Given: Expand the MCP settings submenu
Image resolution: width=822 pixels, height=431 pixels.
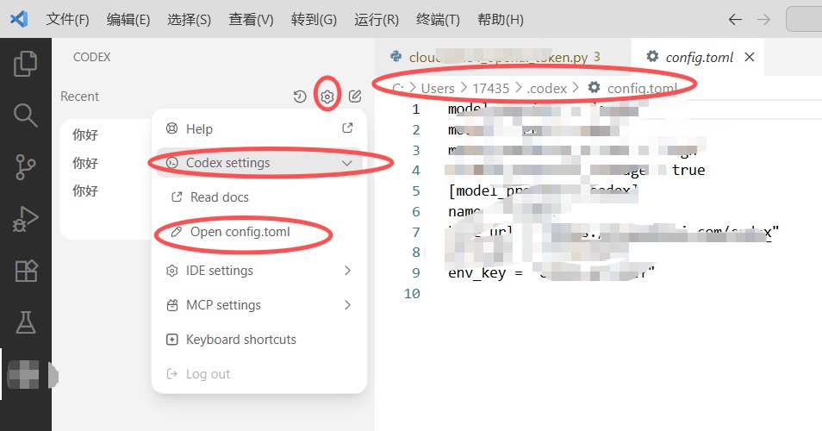Looking at the screenshot, I should tap(347, 305).
